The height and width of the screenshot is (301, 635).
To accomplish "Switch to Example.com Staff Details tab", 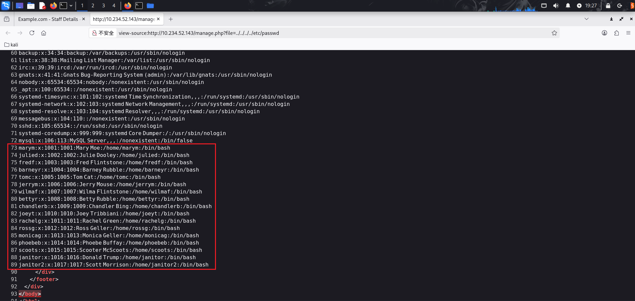I will (48, 19).
